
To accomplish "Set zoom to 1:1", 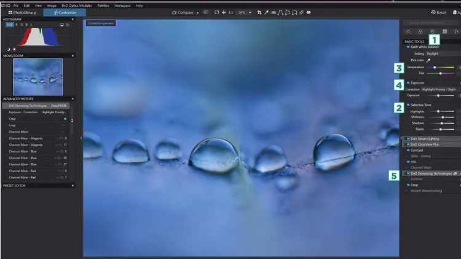I will (x=230, y=12).
